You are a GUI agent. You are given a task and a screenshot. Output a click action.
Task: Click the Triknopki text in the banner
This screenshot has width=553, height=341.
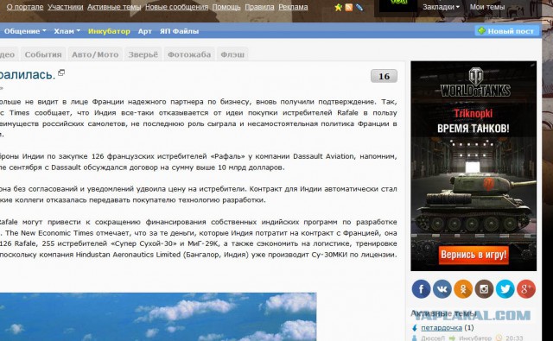[x=473, y=113]
